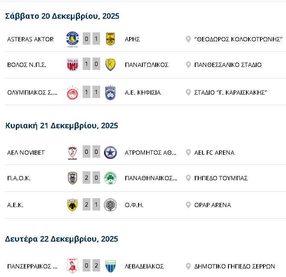
Task: Open the ΓΗΠΕΔΟ ΤΟΥΜΠΑΣ venue link
Action: click(x=221, y=178)
